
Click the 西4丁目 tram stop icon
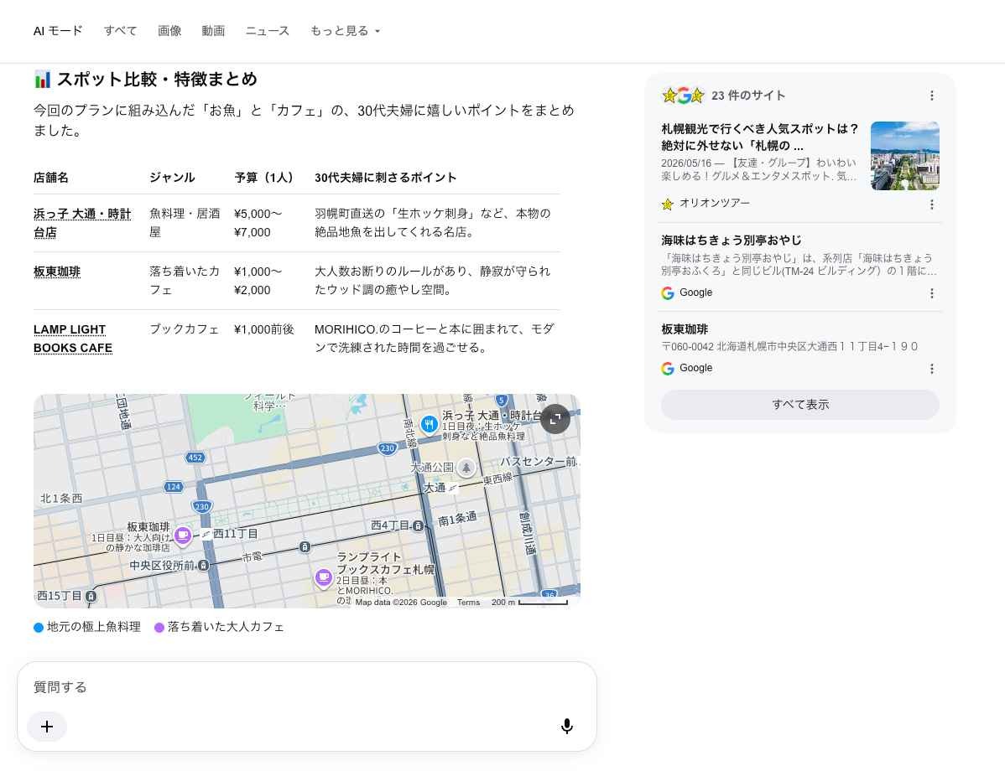pos(418,525)
